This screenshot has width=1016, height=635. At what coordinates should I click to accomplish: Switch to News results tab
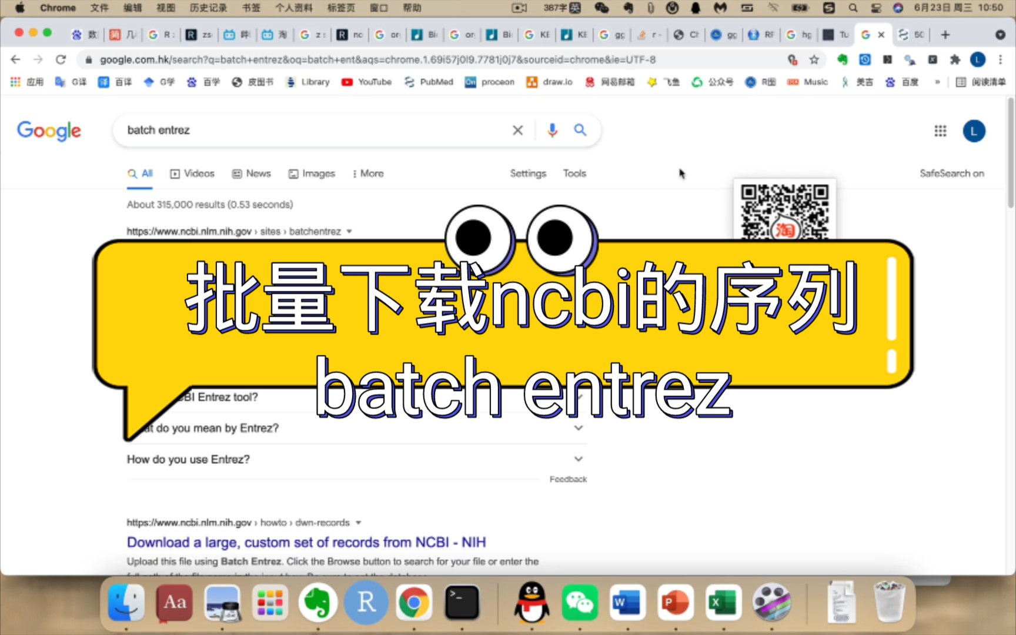tap(251, 173)
